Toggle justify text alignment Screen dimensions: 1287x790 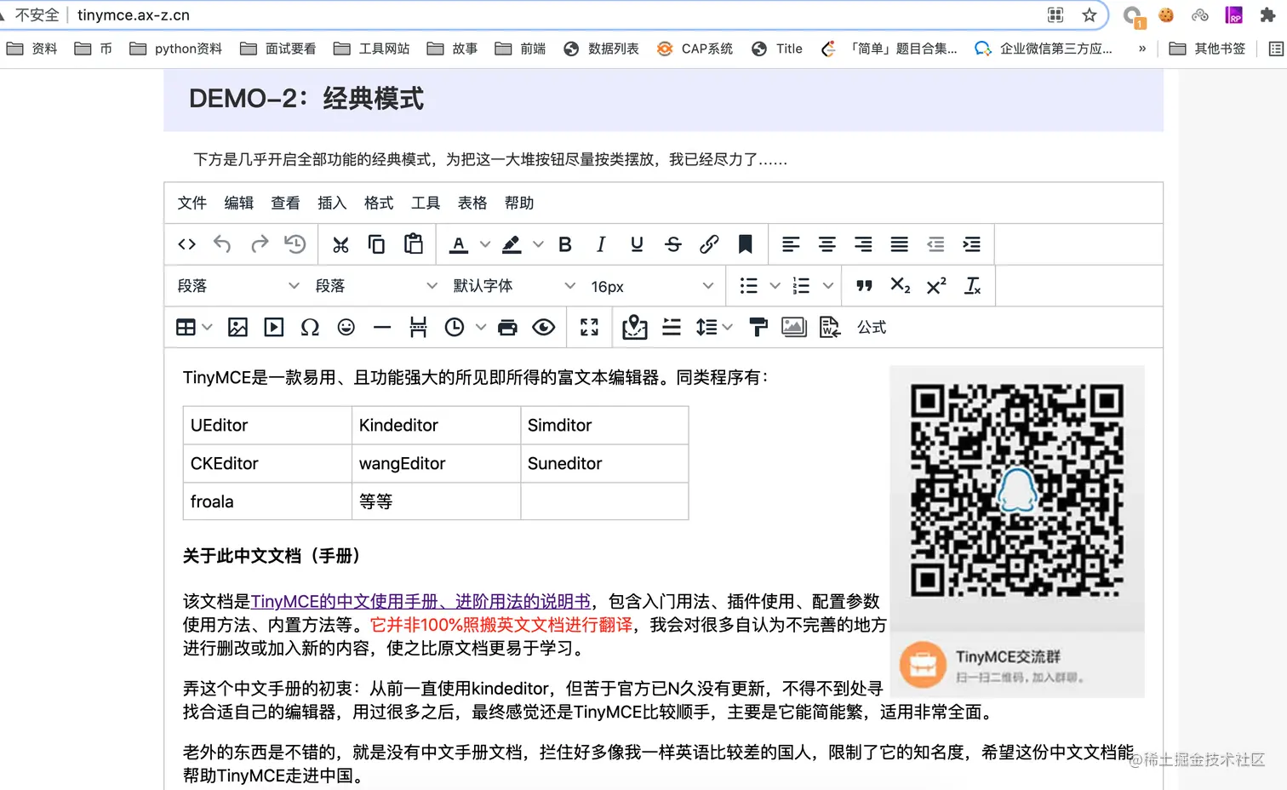(x=899, y=245)
